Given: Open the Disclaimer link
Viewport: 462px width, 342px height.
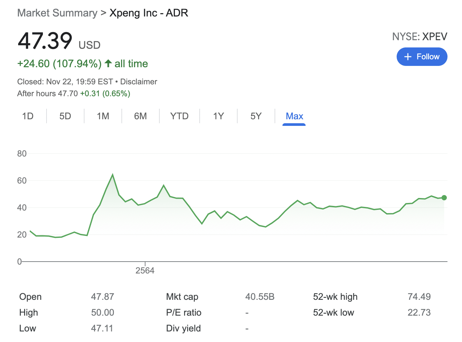Looking at the screenshot, I should 139,82.
